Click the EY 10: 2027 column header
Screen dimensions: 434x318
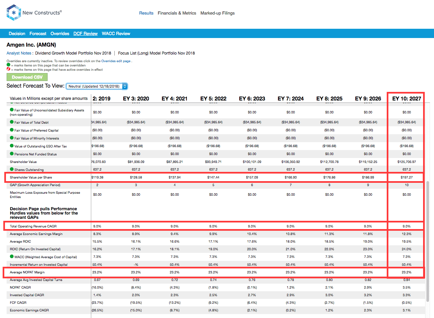(x=407, y=99)
